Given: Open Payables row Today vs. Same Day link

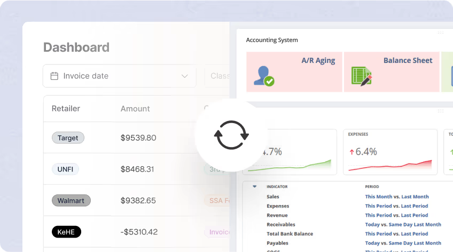Looking at the screenshot, I should coord(403,243).
